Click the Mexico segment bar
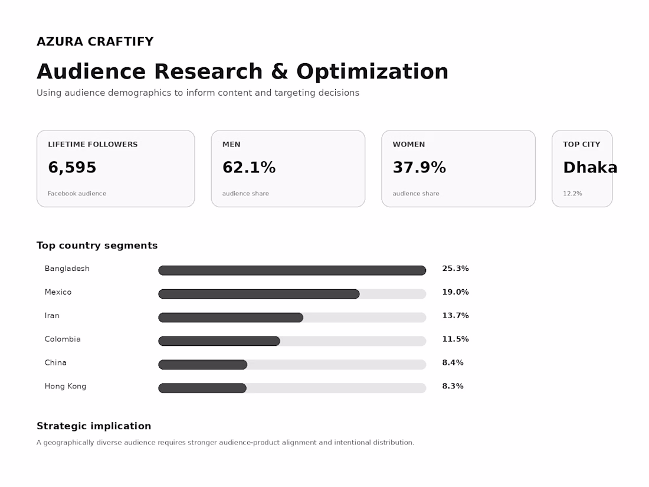The height and width of the screenshot is (487, 649). [292, 294]
